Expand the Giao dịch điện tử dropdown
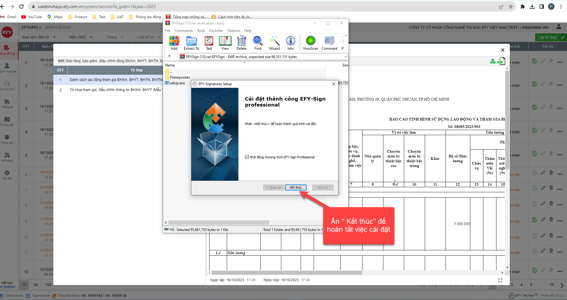Image resolution: width=567 pixels, height=300 pixels. 38,37
